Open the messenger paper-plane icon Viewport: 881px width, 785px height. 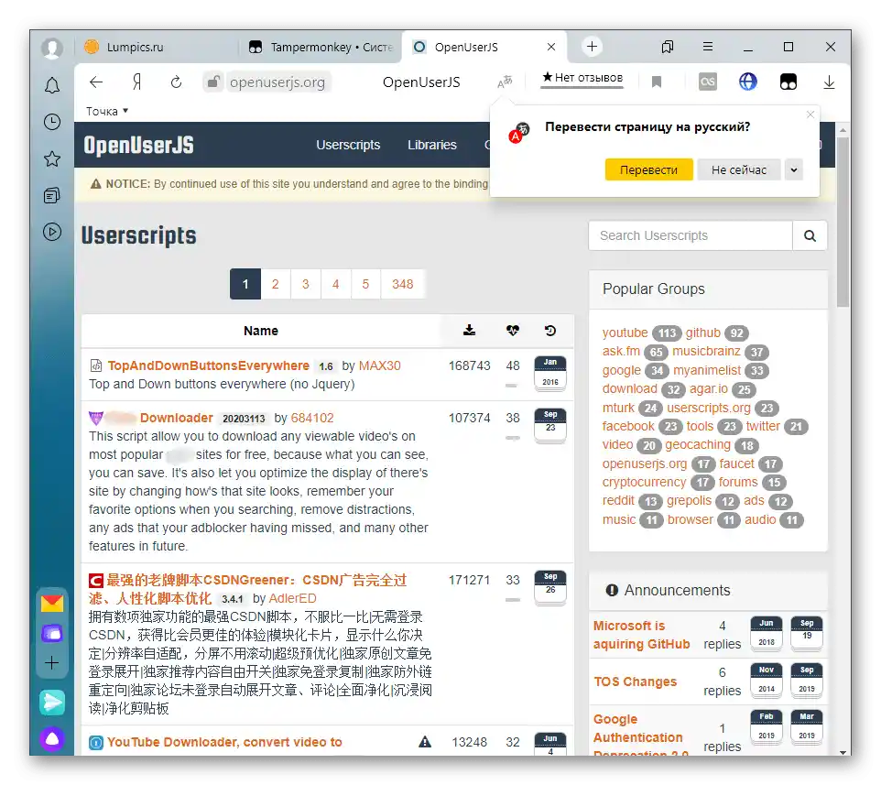[x=52, y=703]
